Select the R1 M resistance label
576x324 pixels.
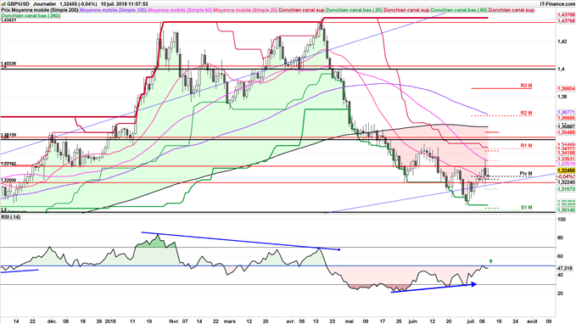(x=526, y=146)
